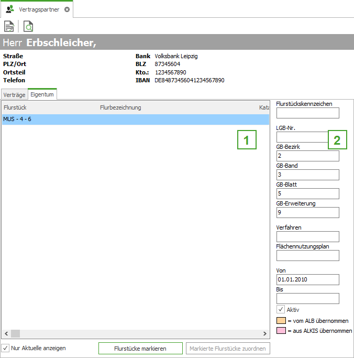Click the right scroll arrow of the list
This screenshot has height=358, width=354.
[265, 334]
